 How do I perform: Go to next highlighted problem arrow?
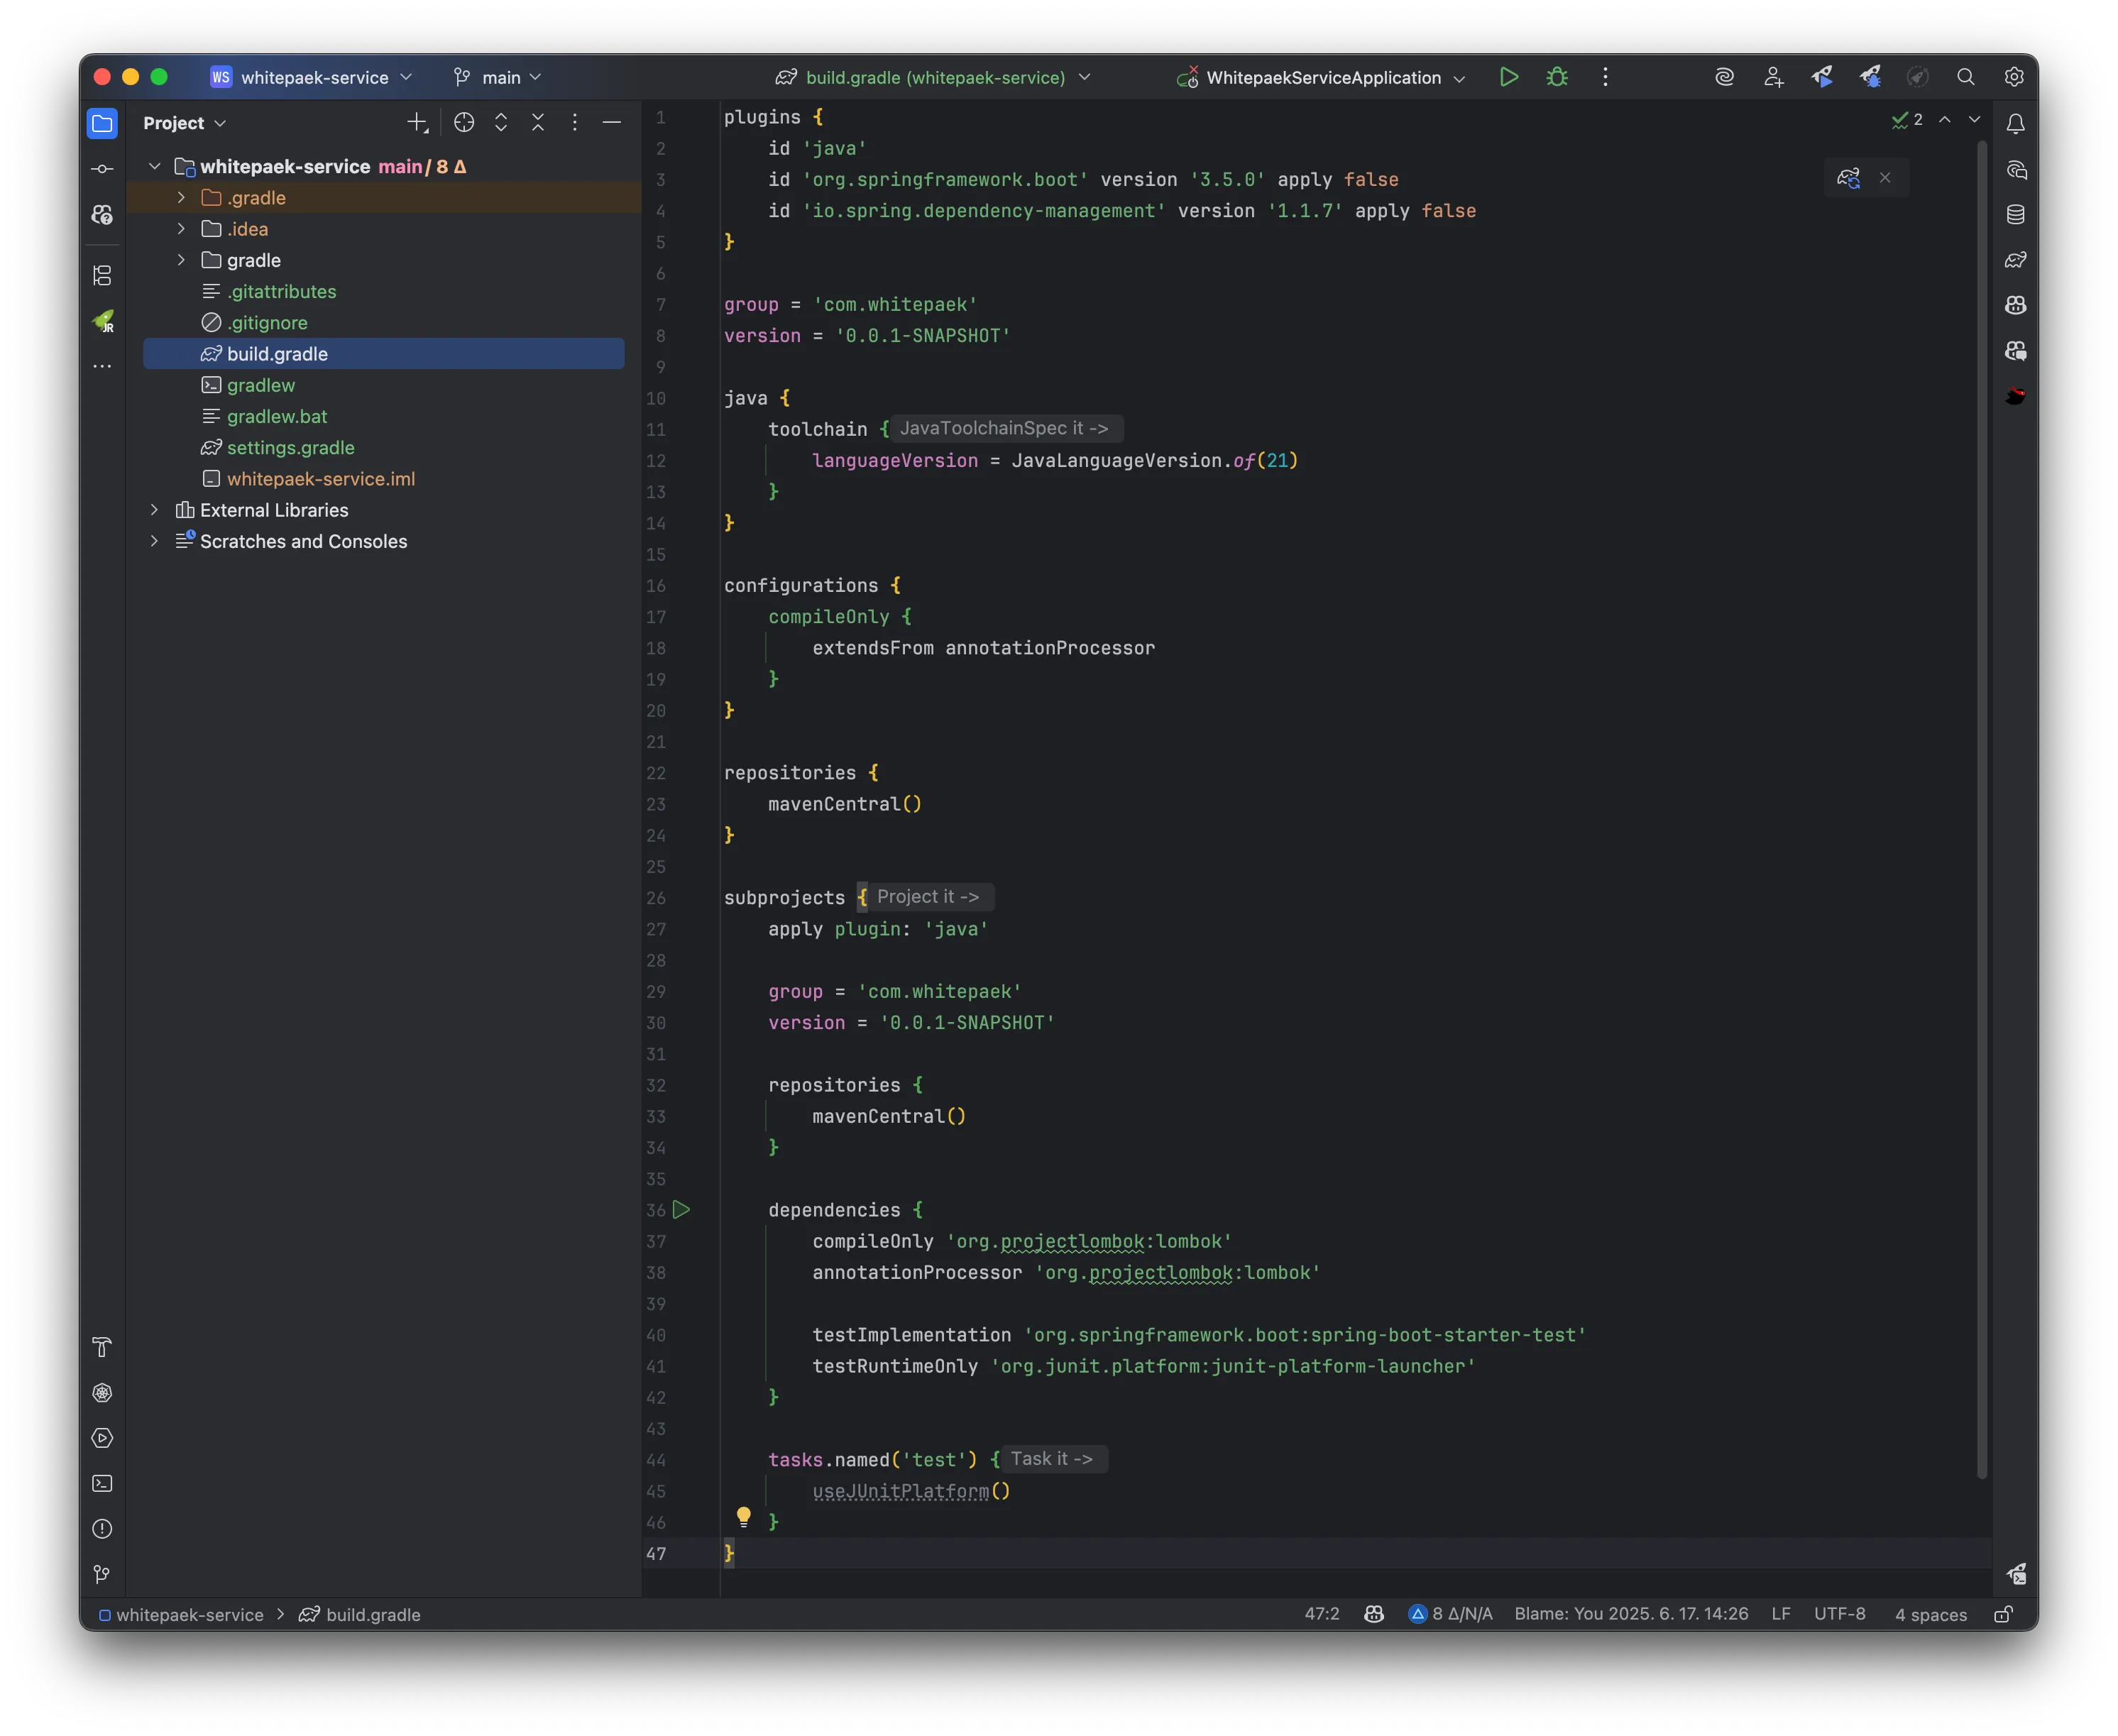pos(1974,120)
